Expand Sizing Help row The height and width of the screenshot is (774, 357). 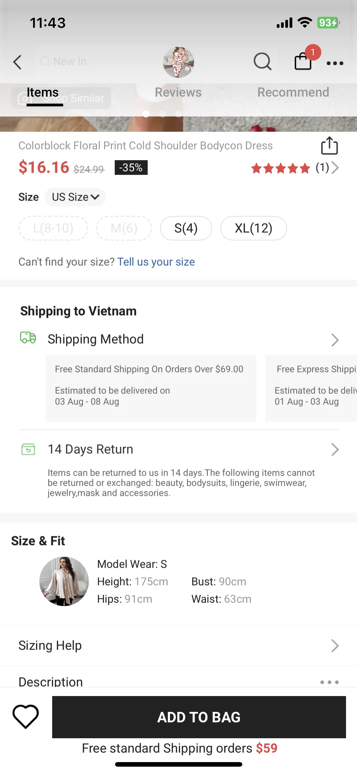point(179,646)
